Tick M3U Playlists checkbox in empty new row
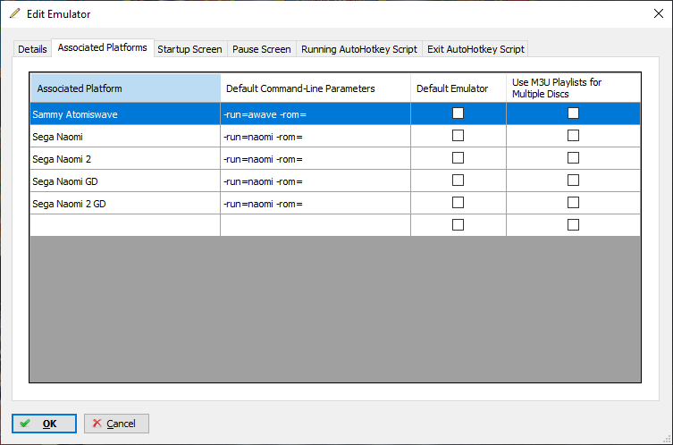Image resolution: width=673 pixels, height=445 pixels. [573, 225]
